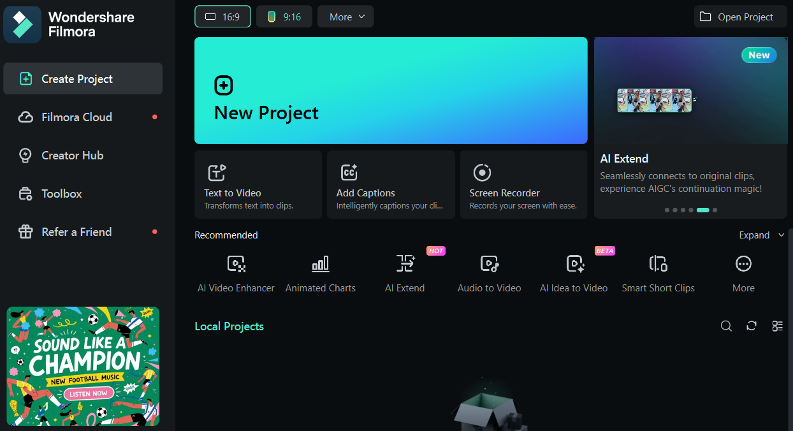
Task: Show More recommended tools
Action: [743, 274]
